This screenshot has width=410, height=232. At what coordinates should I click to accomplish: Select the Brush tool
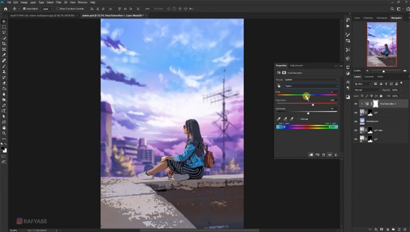[x=4, y=66]
